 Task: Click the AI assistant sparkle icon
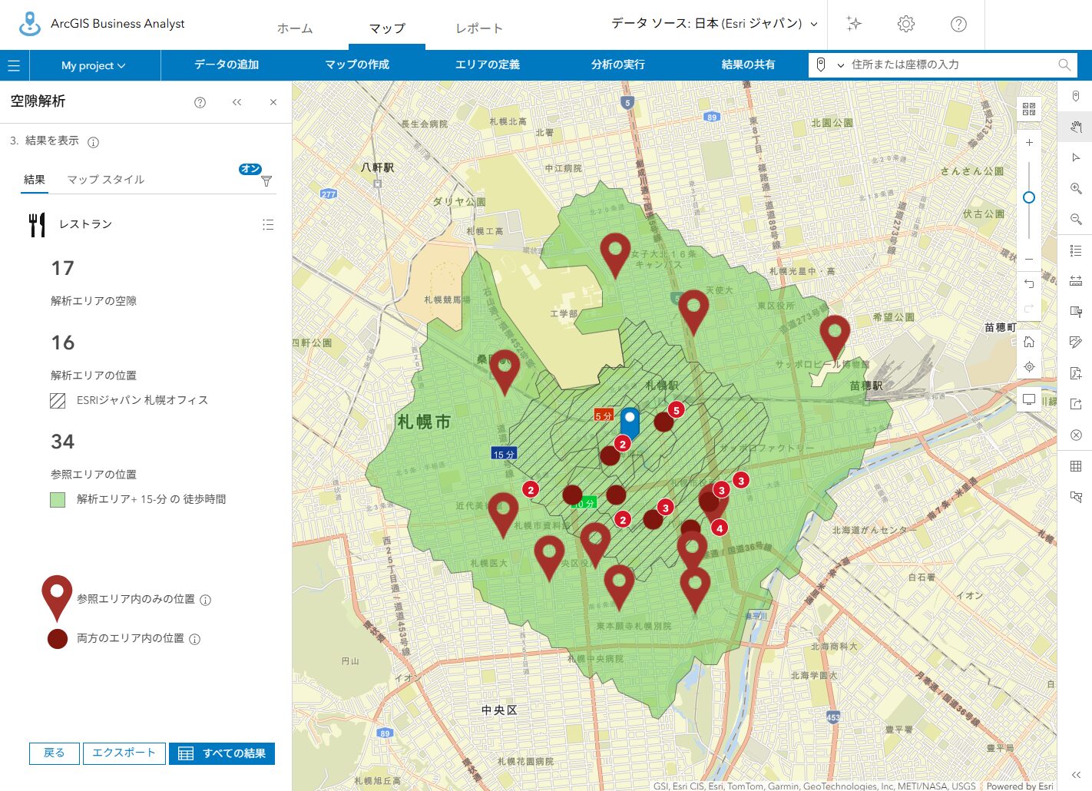point(854,24)
